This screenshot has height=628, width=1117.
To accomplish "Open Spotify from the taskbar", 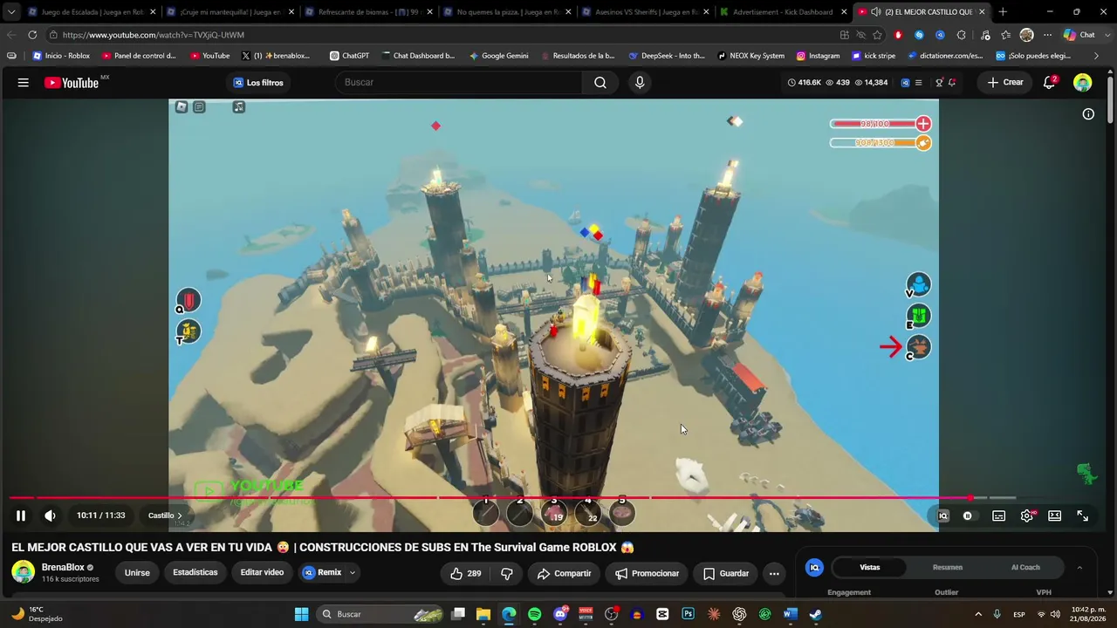I will (534, 614).
